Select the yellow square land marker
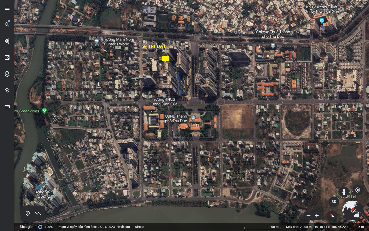 pyautogui.click(x=165, y=59)
